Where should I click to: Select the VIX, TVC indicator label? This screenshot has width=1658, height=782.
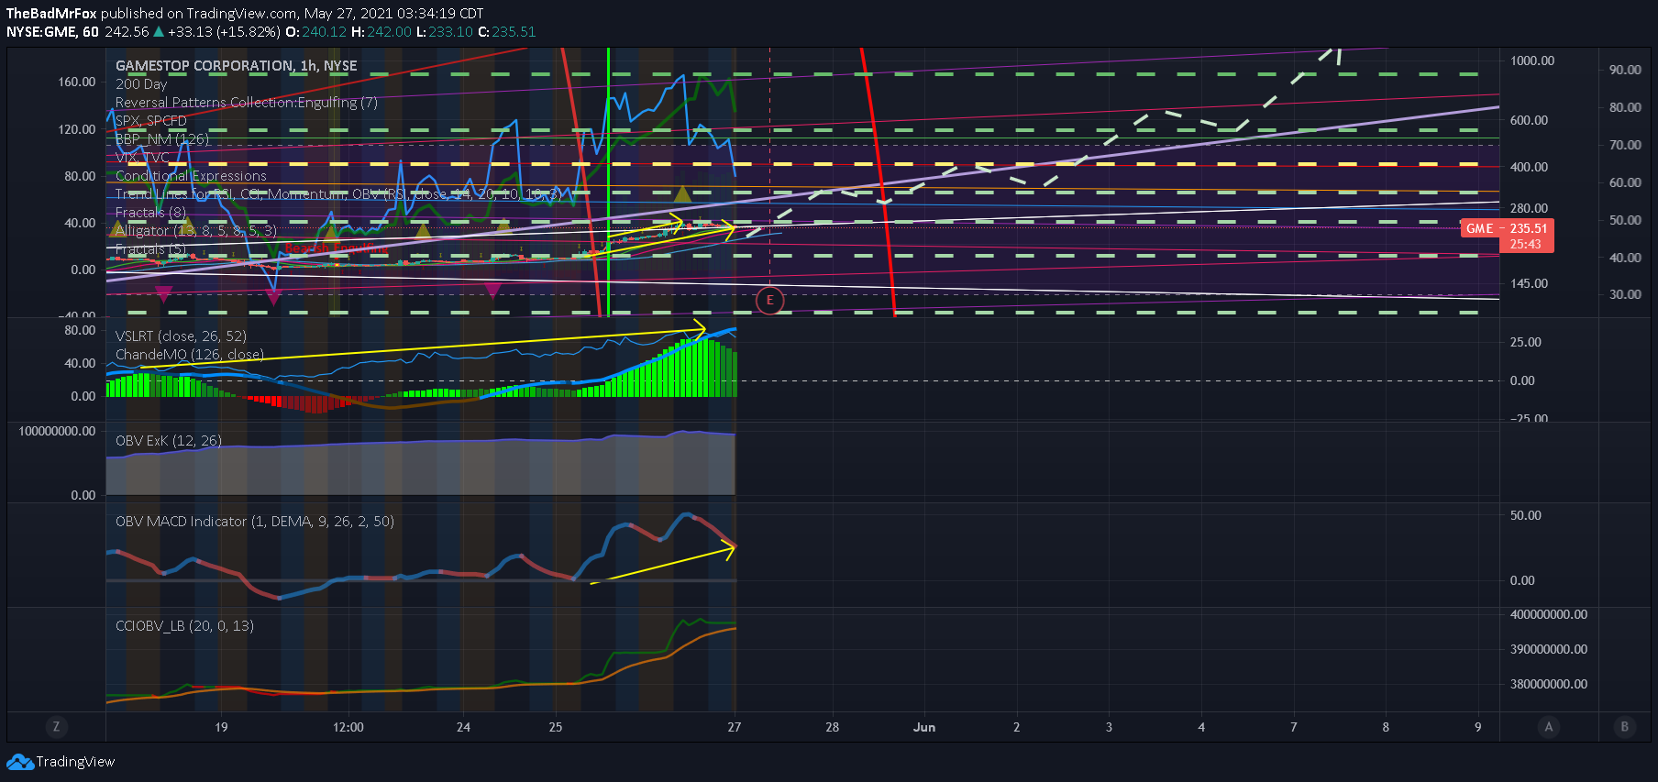142,158
